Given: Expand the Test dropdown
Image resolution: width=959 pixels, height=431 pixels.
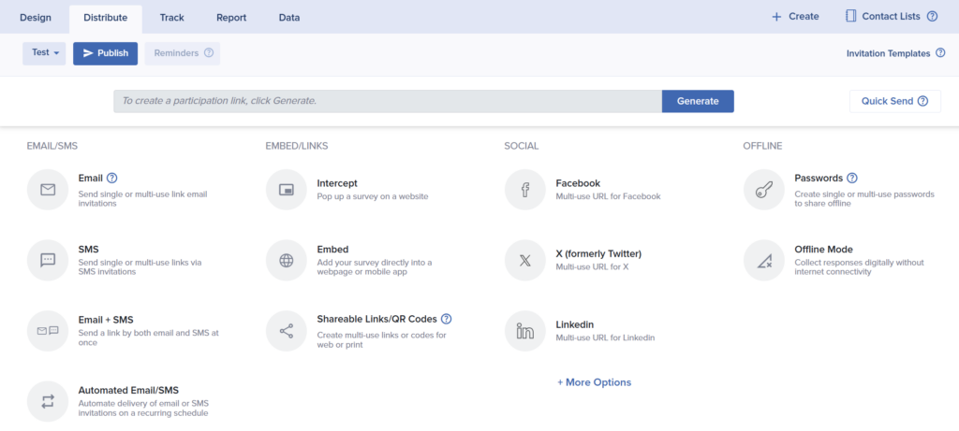Looking at the screenshot, I should pos(44,53).
